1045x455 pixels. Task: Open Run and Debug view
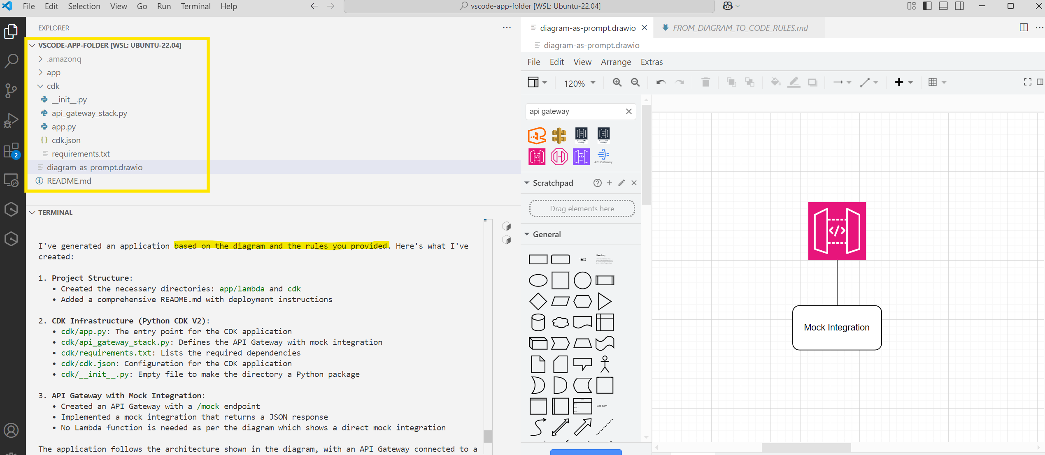tap(11, 120)
